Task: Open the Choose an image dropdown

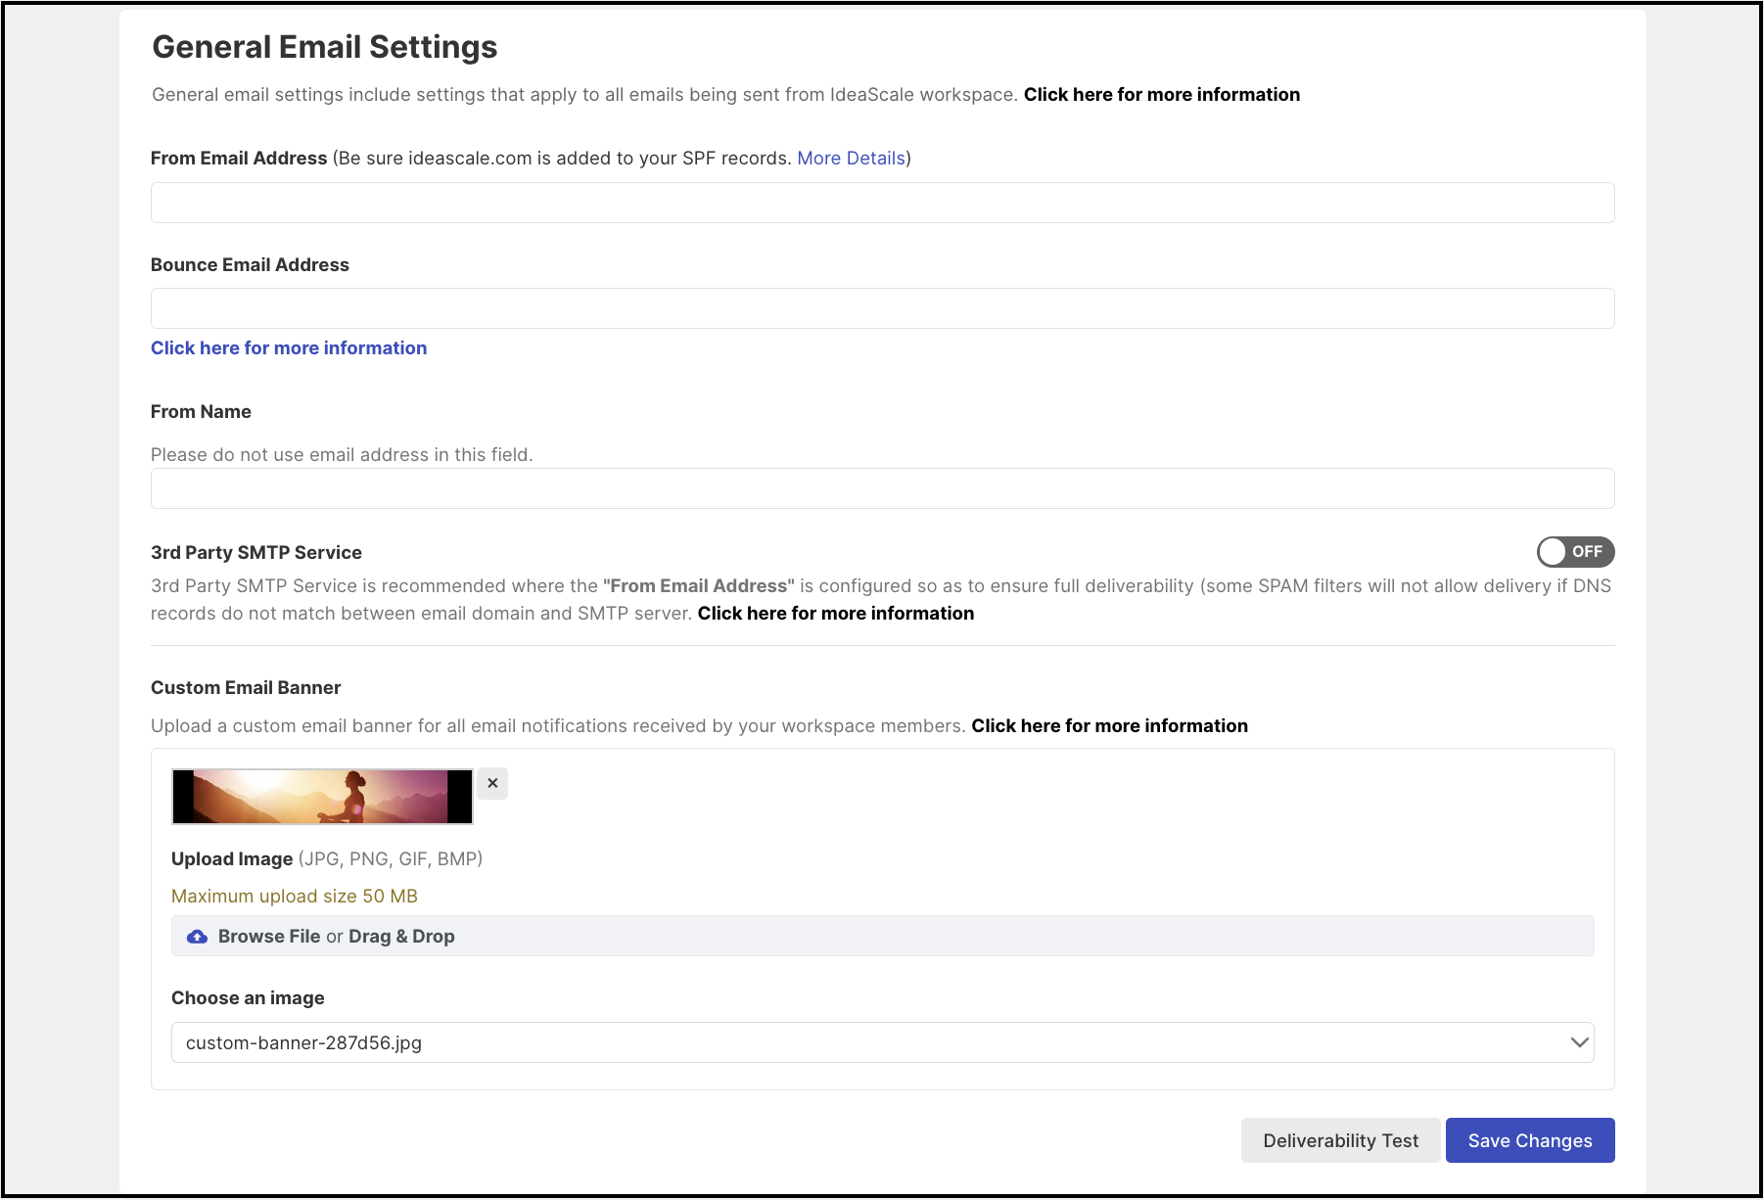Action: 882,1042
